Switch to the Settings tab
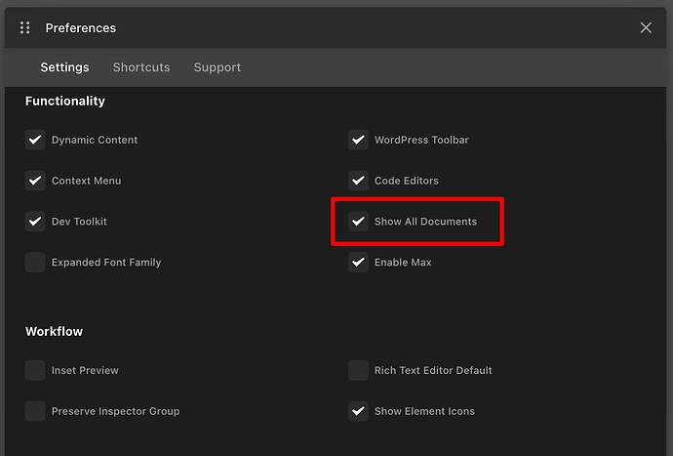 (x=64, y=67)
